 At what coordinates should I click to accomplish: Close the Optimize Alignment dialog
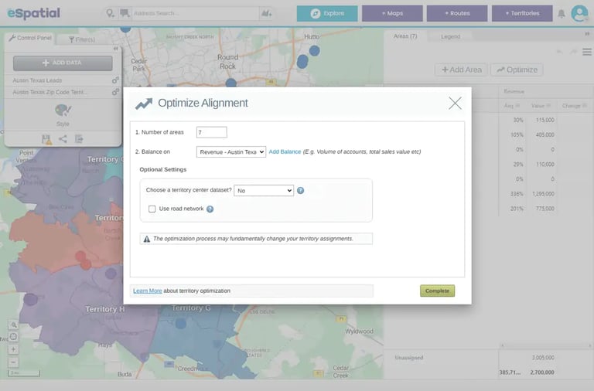point(455,103)
